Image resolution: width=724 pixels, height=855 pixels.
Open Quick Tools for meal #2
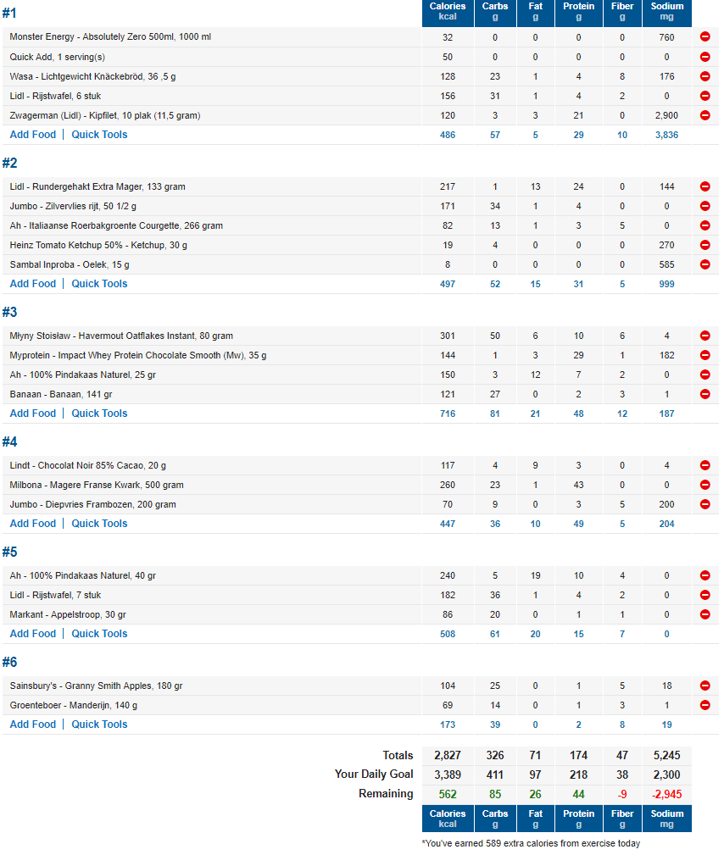(99, 284)
